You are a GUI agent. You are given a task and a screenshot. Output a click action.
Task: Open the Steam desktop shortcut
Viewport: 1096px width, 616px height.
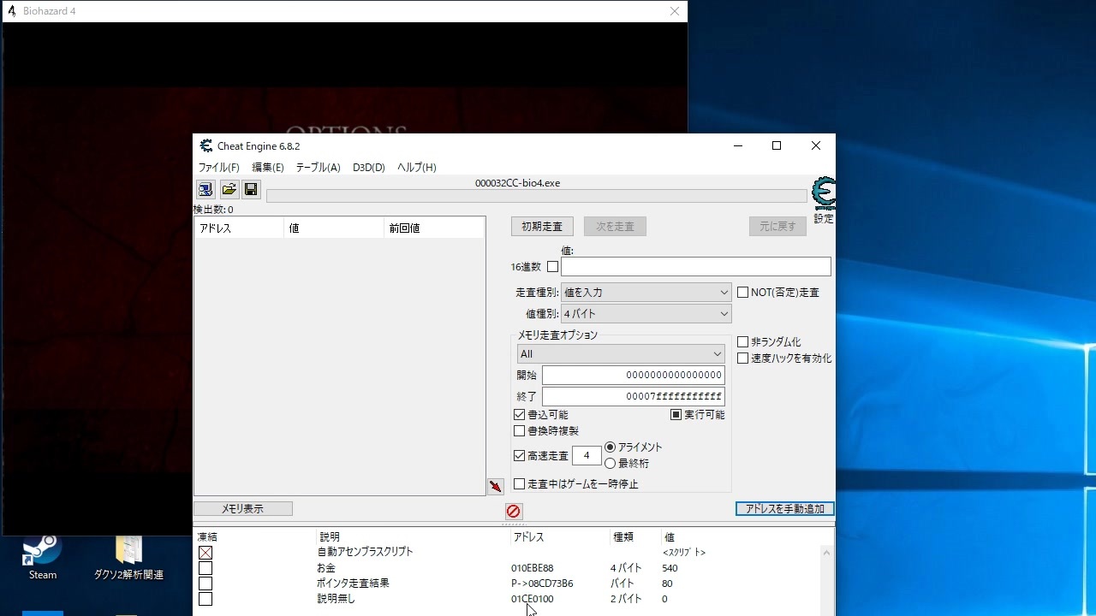pyautogui.click(x=42, y=556)
